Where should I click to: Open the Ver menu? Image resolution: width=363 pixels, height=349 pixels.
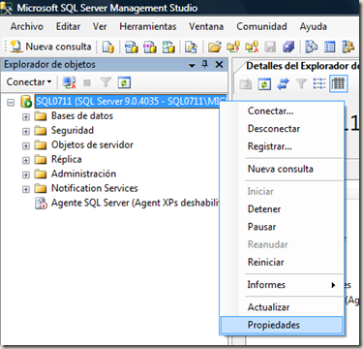coord(100,26)
